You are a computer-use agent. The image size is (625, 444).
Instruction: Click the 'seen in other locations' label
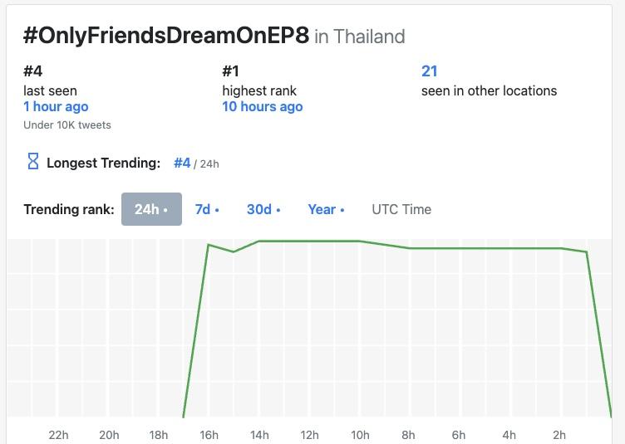tap(489, 90)
